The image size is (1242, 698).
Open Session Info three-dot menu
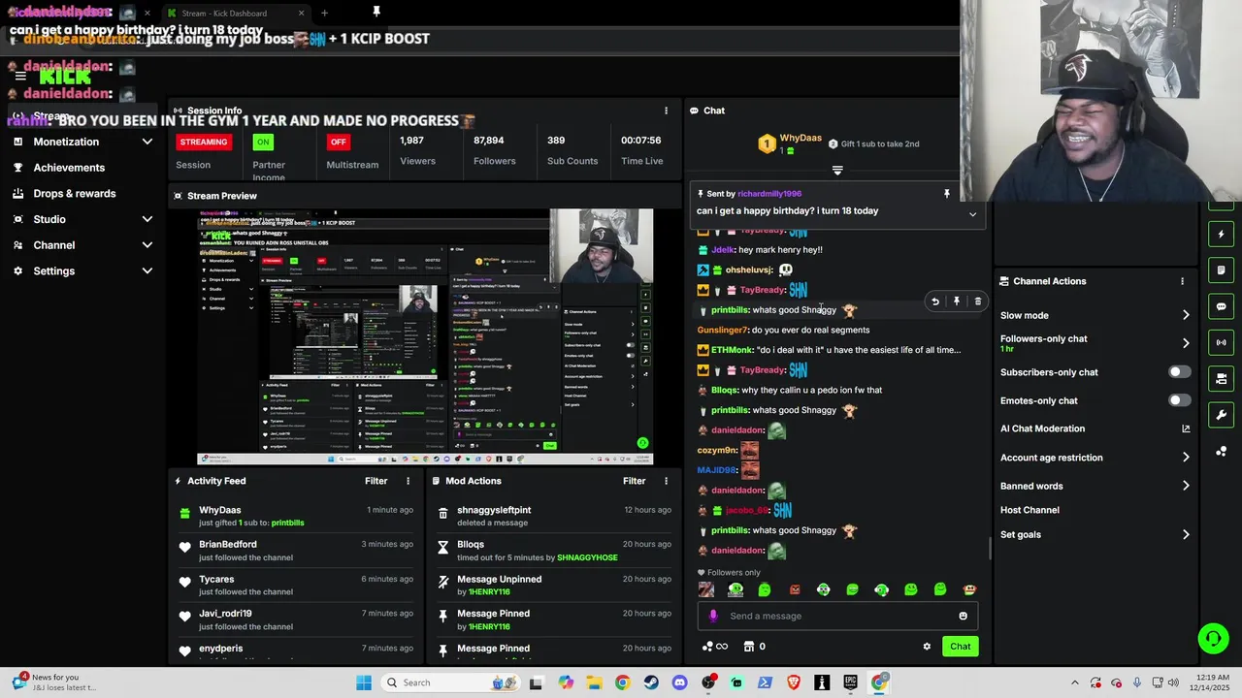666,111
